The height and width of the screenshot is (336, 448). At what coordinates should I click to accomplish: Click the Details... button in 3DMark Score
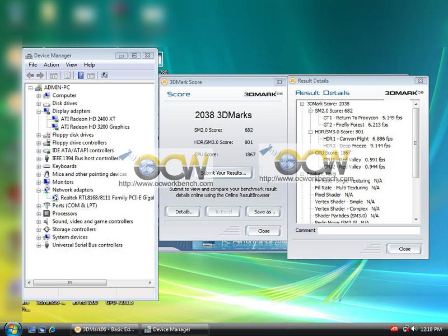(184, 212)
